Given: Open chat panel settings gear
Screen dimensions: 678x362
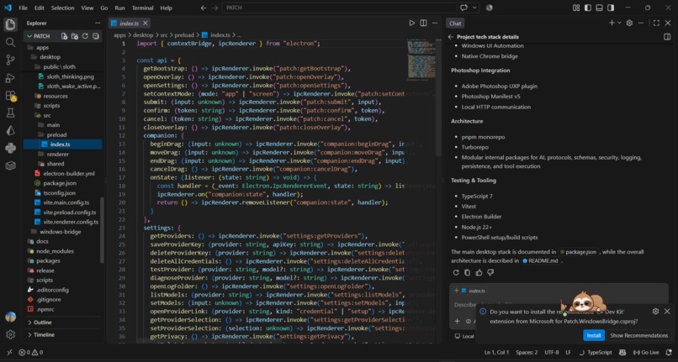Looking at the screenshot, I should click(x=629, y=23).
